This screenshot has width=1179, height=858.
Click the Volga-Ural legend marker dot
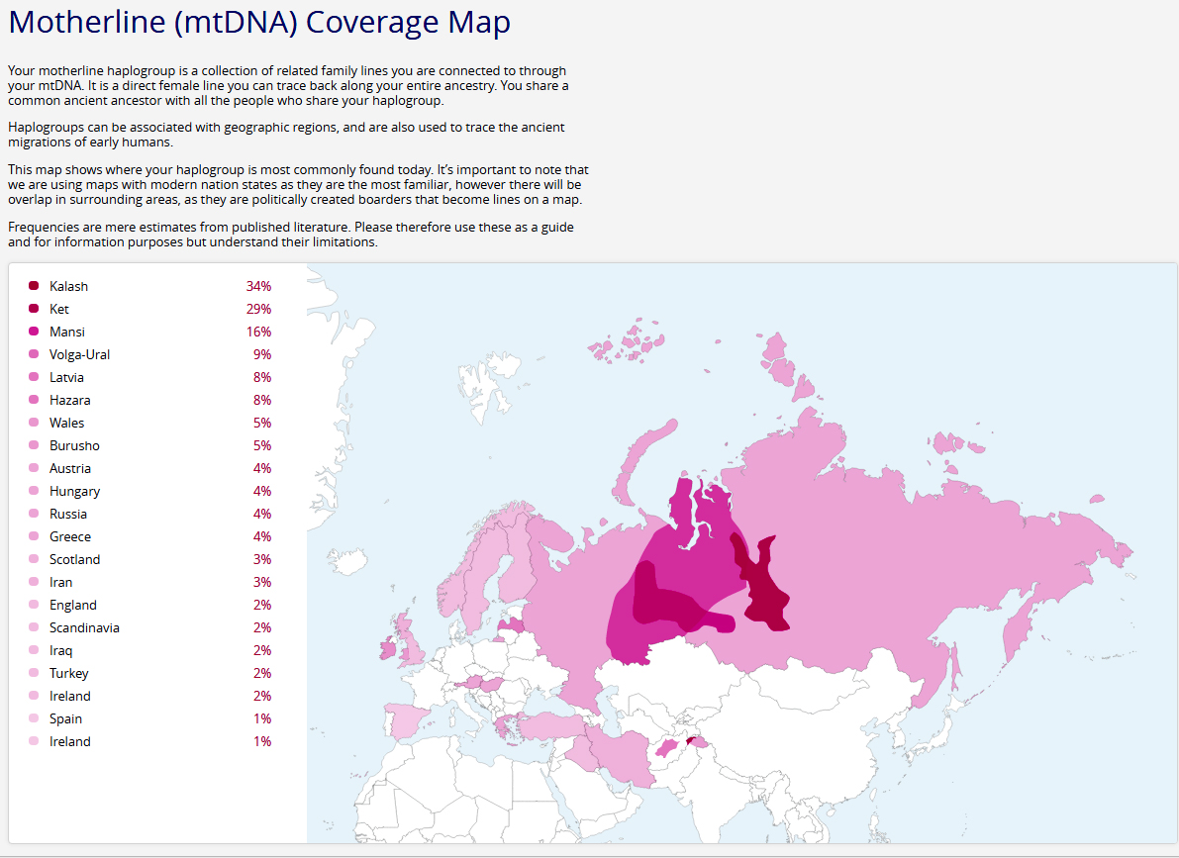(x=35, y=354)
